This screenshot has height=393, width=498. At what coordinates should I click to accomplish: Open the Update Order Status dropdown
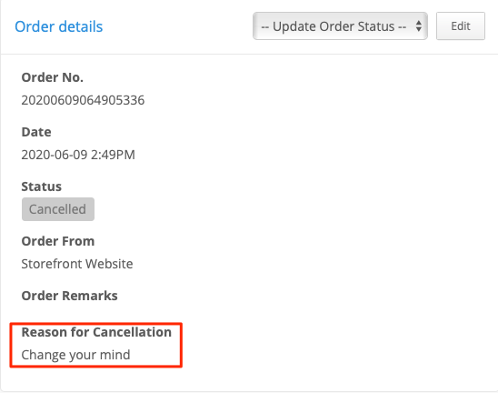coord(340,26)
